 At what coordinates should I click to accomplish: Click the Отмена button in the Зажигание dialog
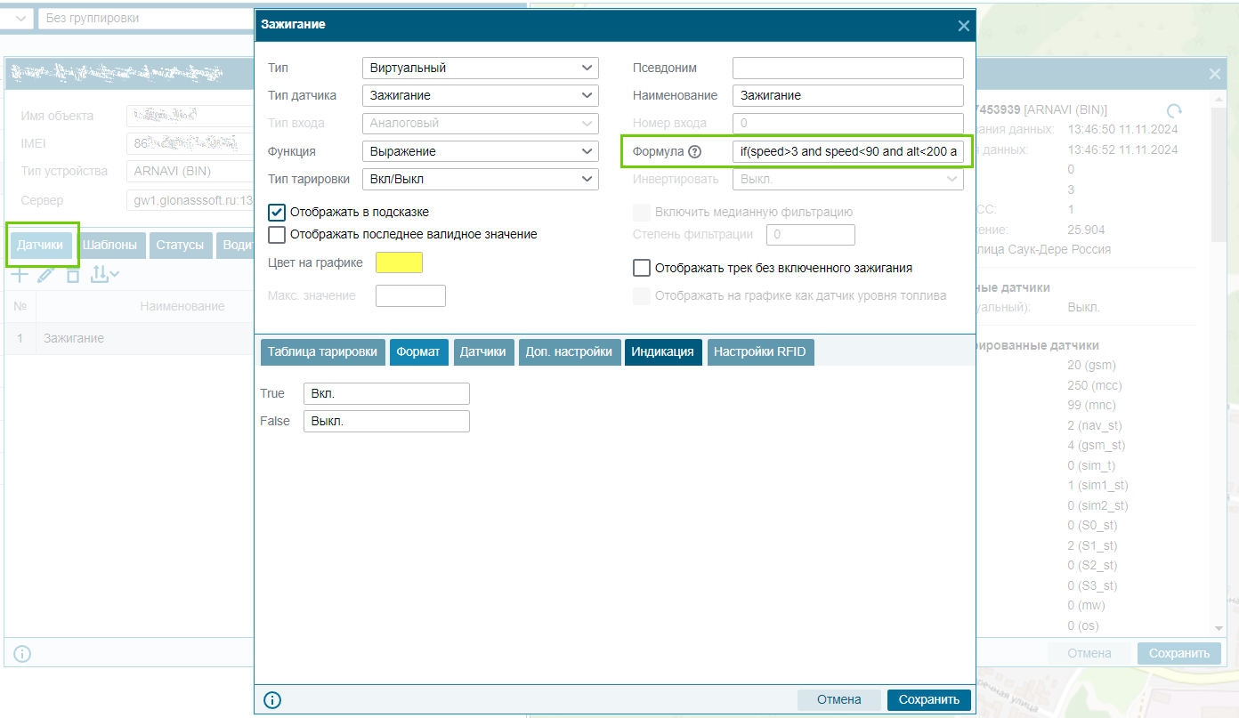pyautogui.click(x=839, y=699)
